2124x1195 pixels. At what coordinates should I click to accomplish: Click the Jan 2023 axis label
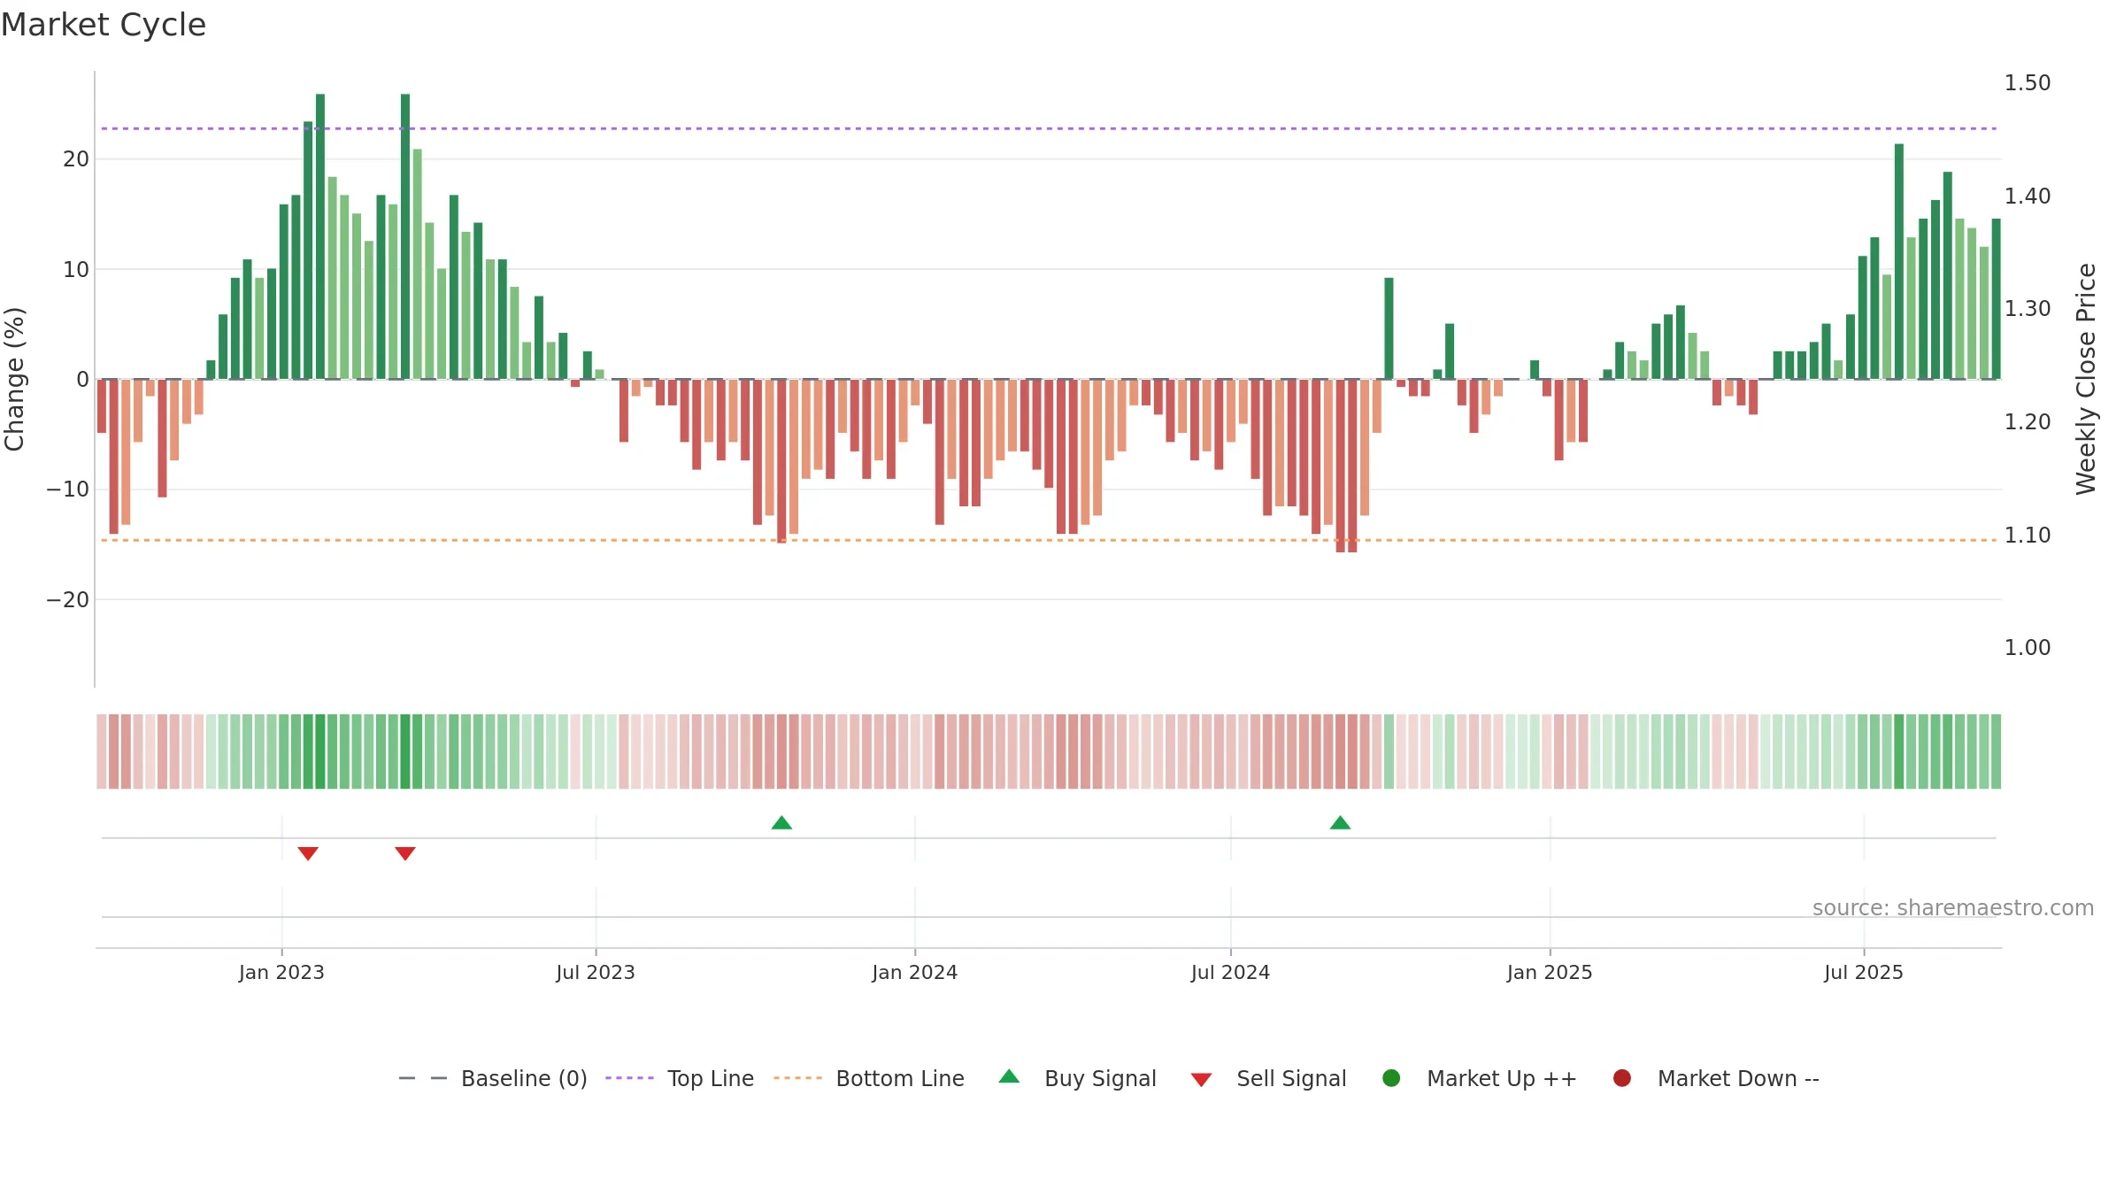coord(281,973)
